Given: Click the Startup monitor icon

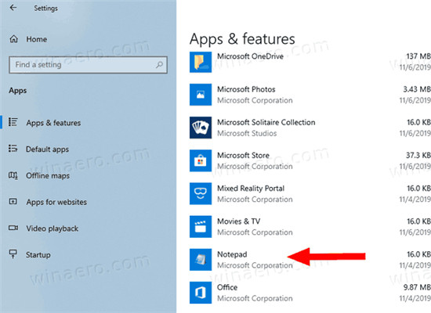Looking at the screenshot, I should 13,254.
